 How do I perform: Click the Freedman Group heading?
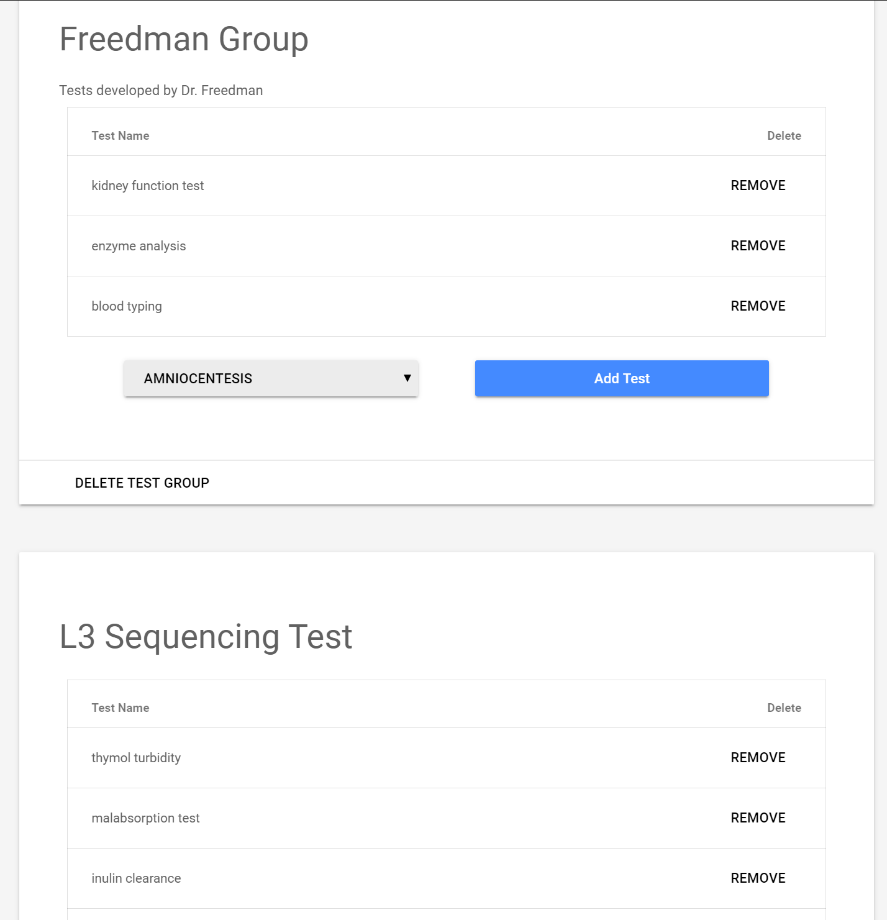pos(184,39)
